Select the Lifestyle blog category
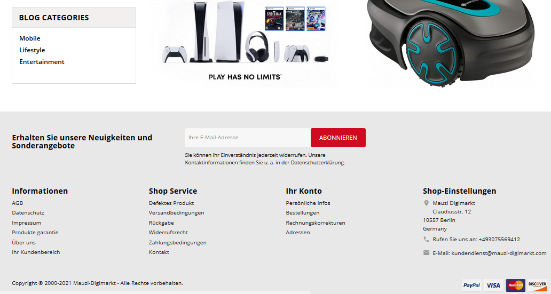The image size is (551, 294). coord(32,50)
